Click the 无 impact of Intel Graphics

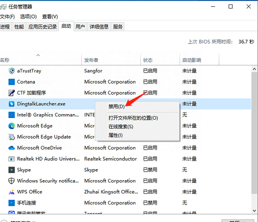point(185,115)
